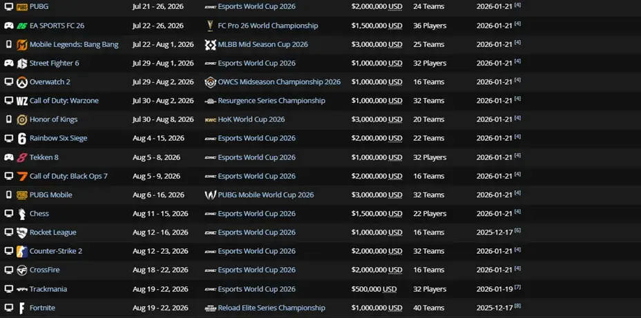This screenshot has width=641, height=318.
Task: Click the Rocket League logo icon
Action: pyautogui.click(x=22, y=232)
